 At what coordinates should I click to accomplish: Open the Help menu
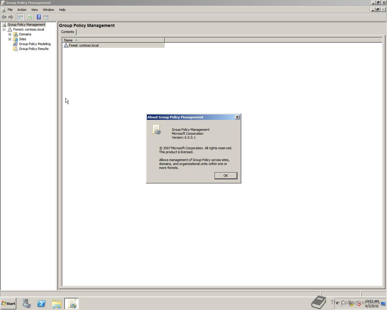[62, 10]
